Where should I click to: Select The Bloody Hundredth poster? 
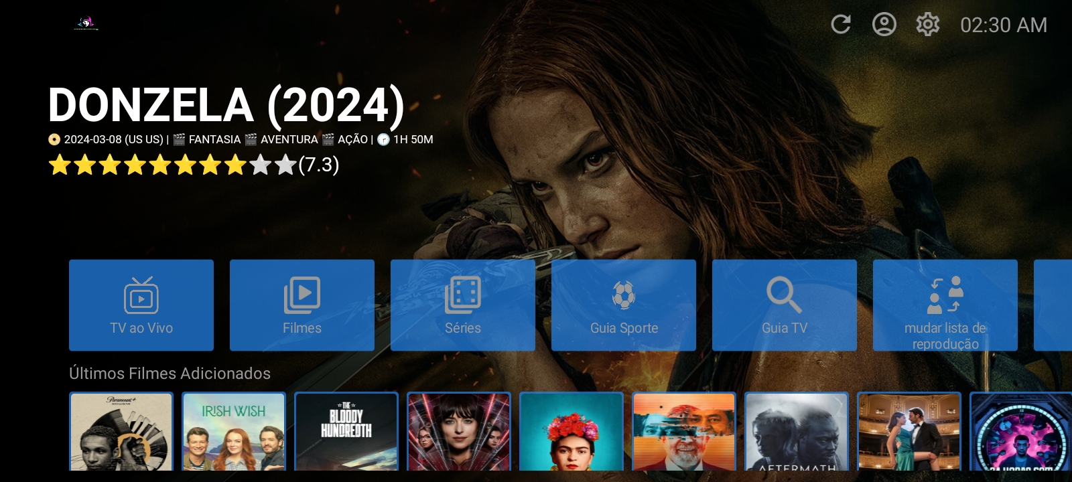[346, 431]
